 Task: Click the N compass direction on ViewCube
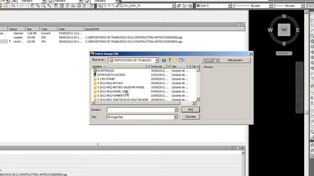[284, 16]
